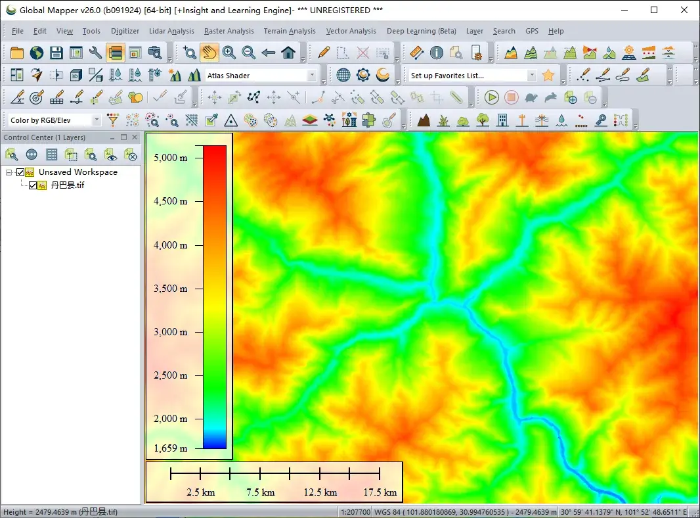
Task: Open the Set up Favorites List combo box
Action: tap(531, 76)
